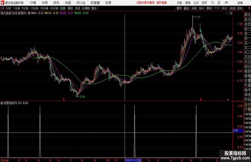Click the 叠加 overlay button
This screenshot has width=251, height=162.
tap(187, 8)
